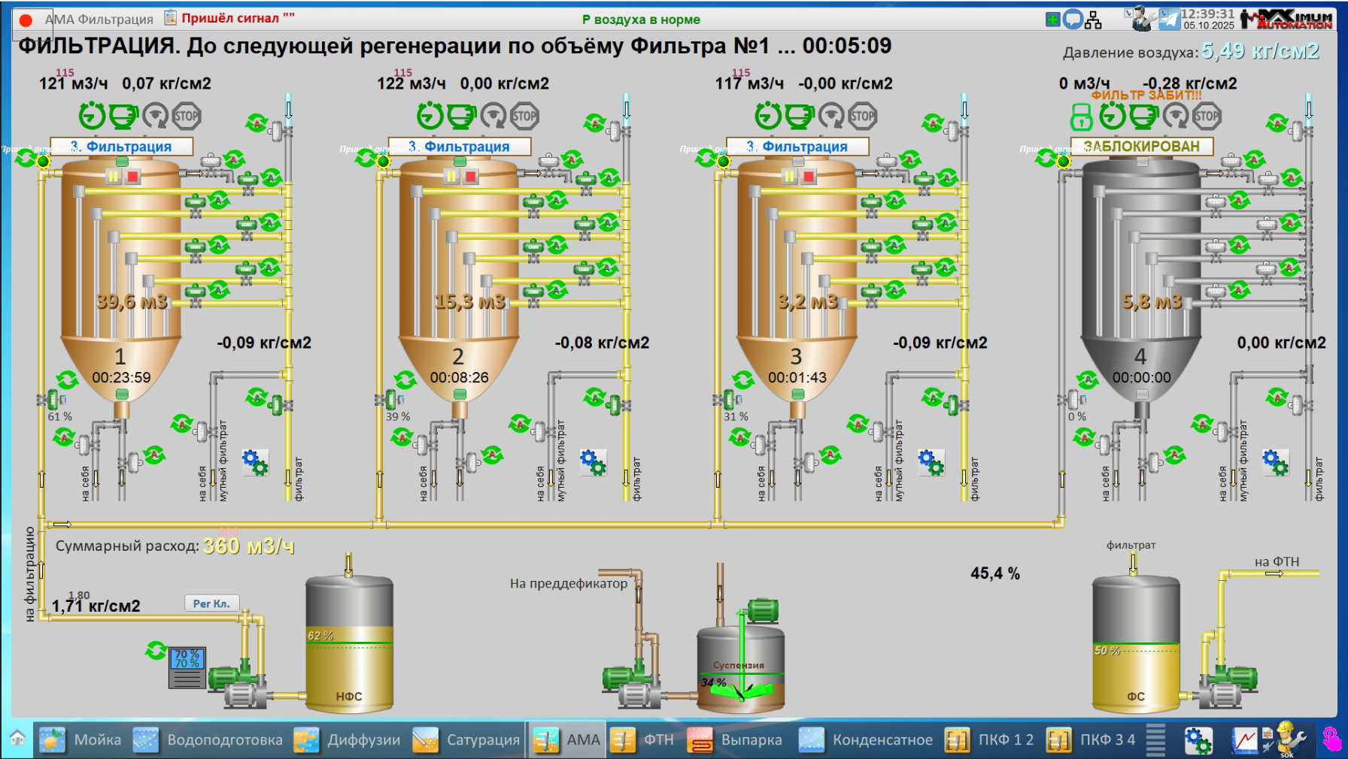Click the blue chat bubble icon
This screenshot has height=759, width=1348.
(1073, 20)
